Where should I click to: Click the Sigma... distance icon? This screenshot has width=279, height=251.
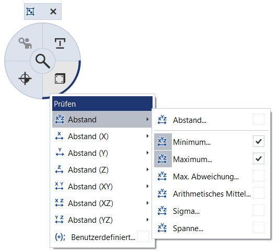click(162, 211)
